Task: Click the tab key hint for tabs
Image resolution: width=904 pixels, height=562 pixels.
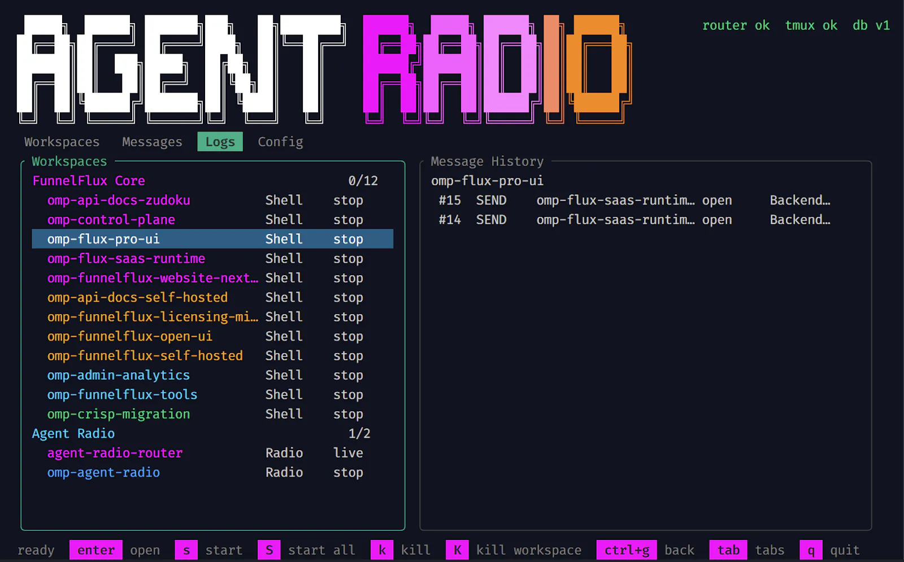Action: (x=728, y=550)
